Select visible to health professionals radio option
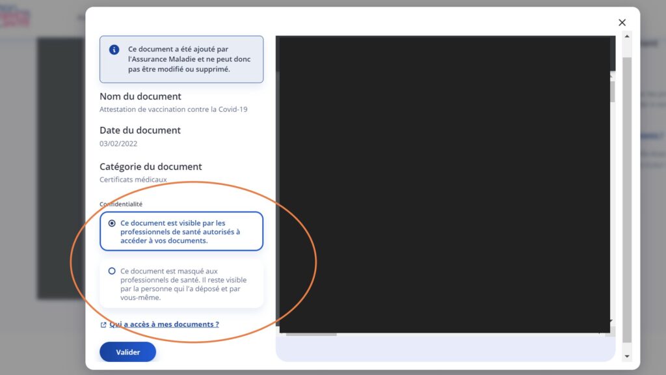Image resolution: width=666 pixels, height=375 pixels. point(112,223)
